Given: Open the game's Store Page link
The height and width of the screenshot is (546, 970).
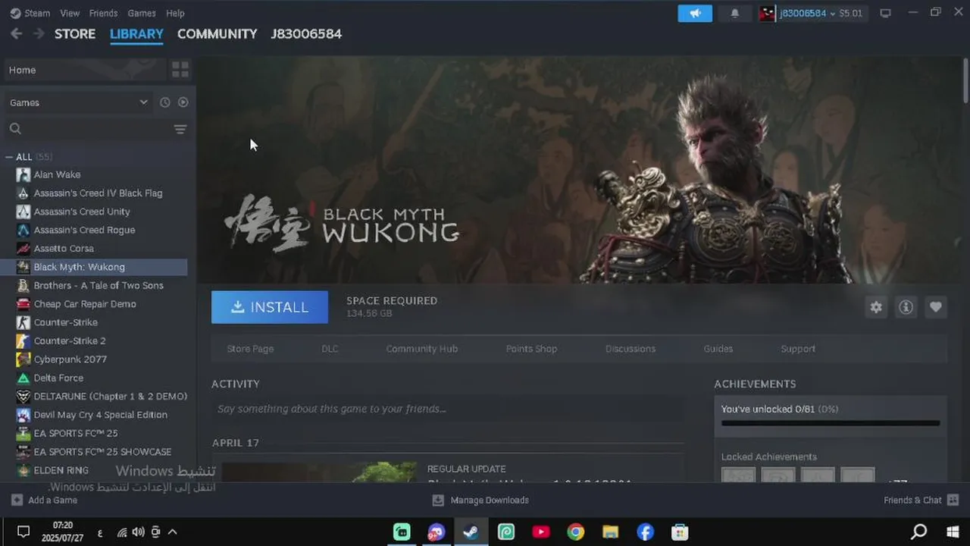Looking at the screenshot, I should click(250, 349).
